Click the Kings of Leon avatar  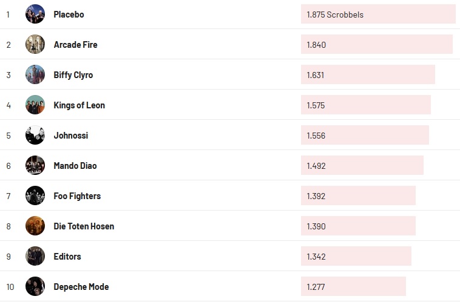(35, 105)
